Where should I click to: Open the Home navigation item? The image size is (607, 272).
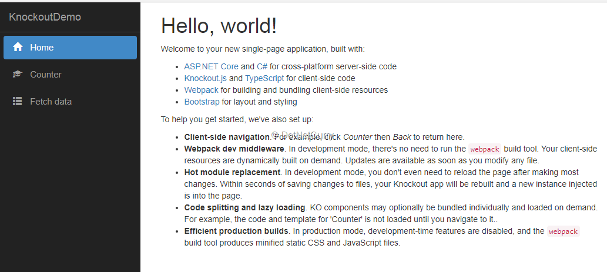[70, 48]
